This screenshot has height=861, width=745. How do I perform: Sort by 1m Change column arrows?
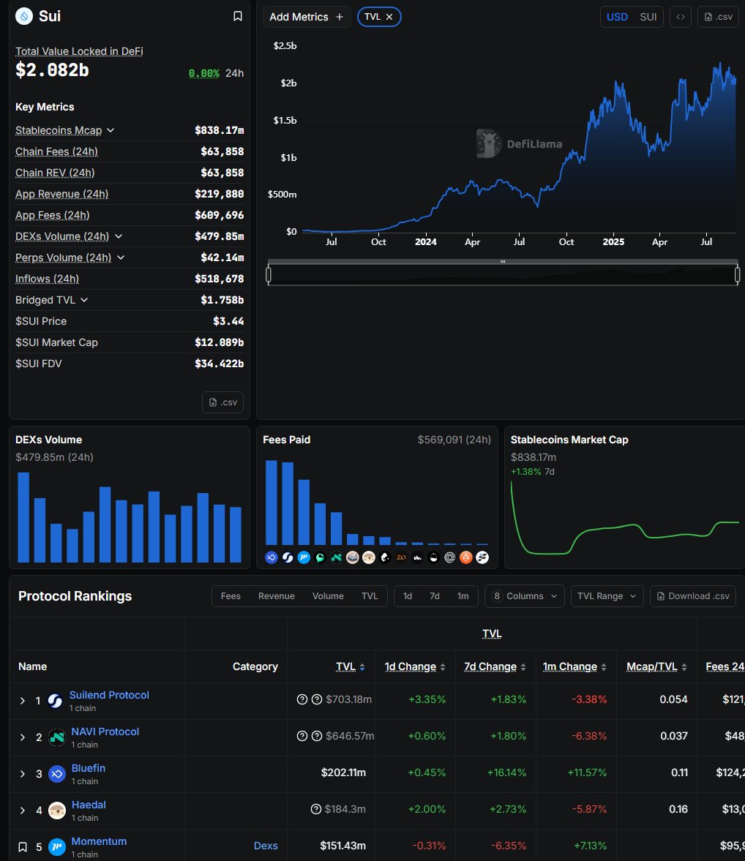604,667
